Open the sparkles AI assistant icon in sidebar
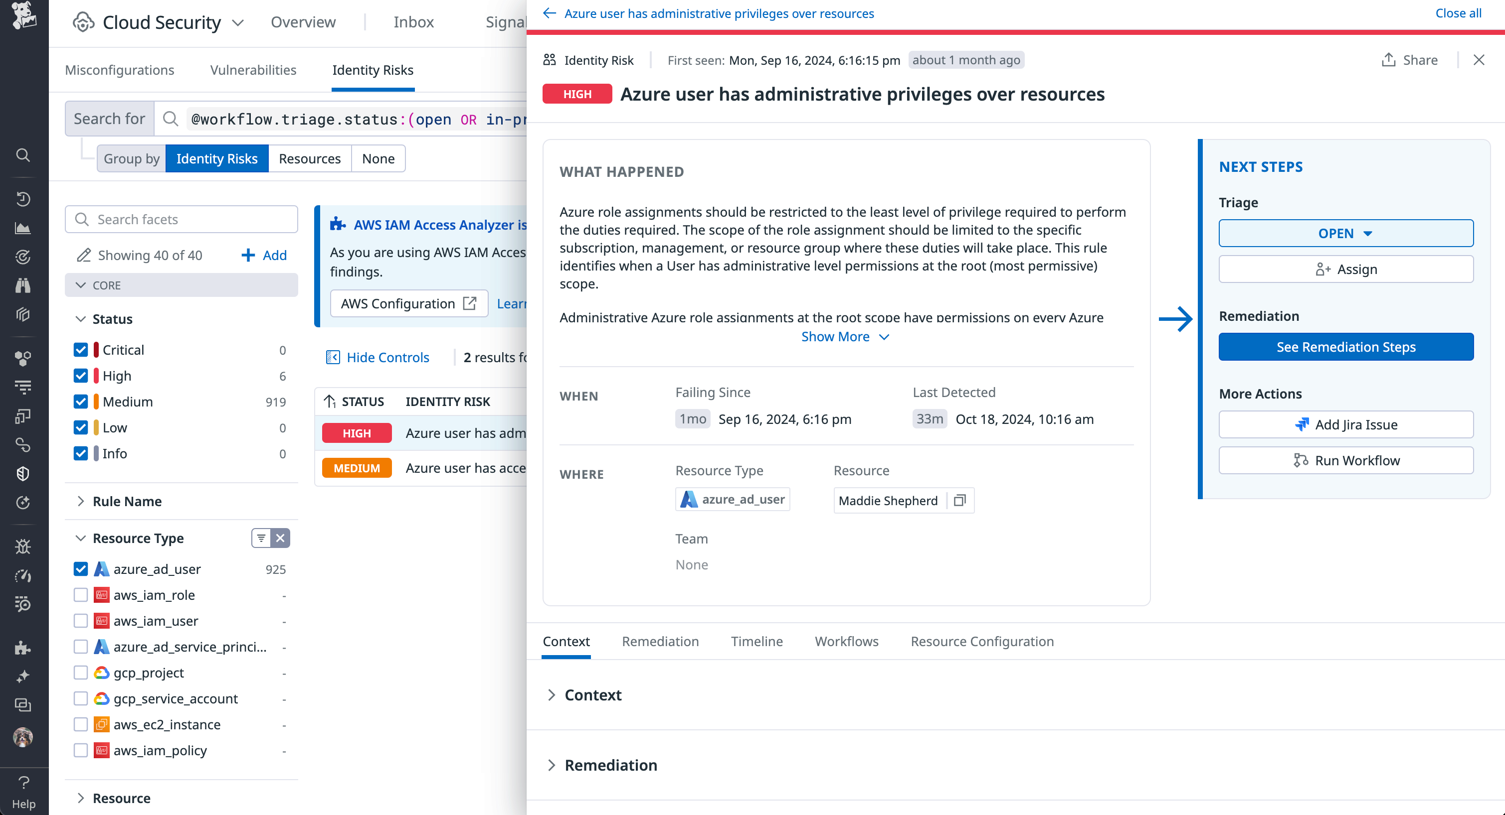The width and height of the screenshot is (1505, 815). coord(23,677)
